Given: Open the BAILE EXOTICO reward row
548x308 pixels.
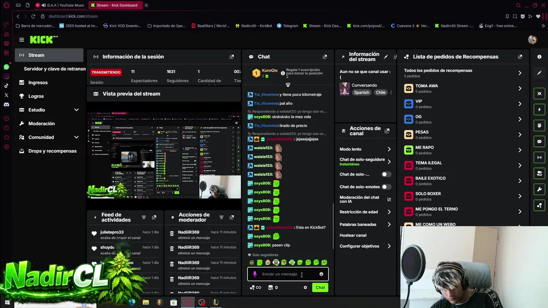Looking at the screenshot, I should click(463, 181).
